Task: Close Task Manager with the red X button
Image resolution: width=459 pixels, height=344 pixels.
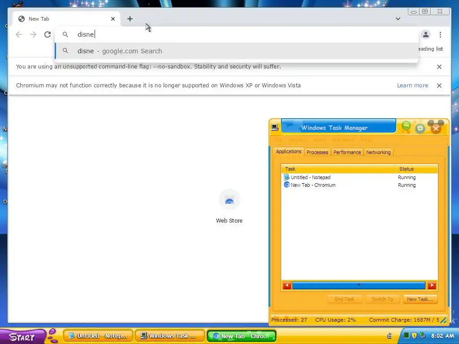Action: click(x=436, y=128)
